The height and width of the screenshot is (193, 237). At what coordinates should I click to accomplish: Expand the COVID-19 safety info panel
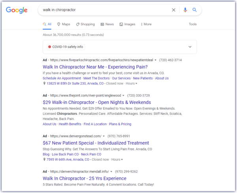pos(190,47)
